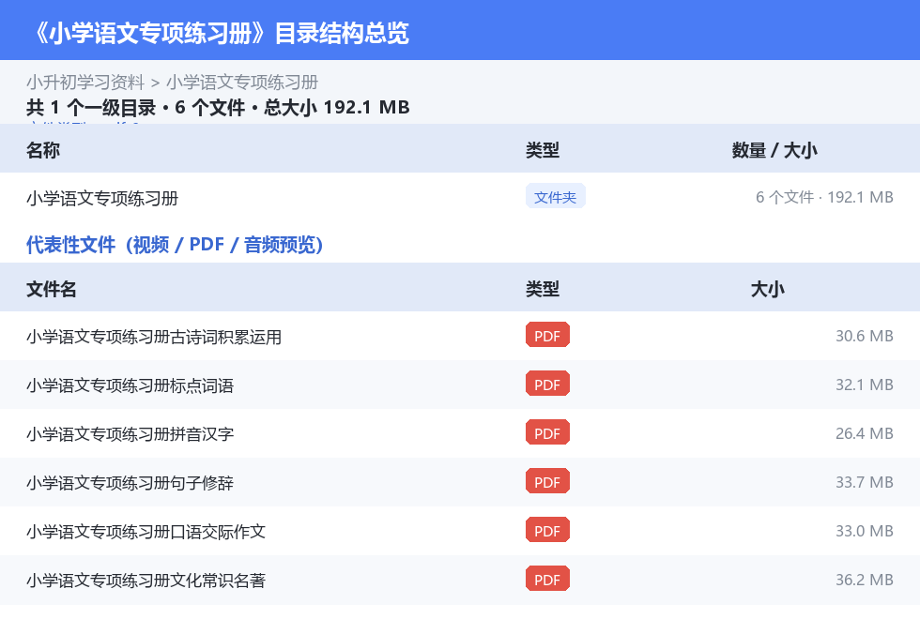Screen dimensions: 920x634
Task: Click the 文件名 column header
Action: coord(51,289)
